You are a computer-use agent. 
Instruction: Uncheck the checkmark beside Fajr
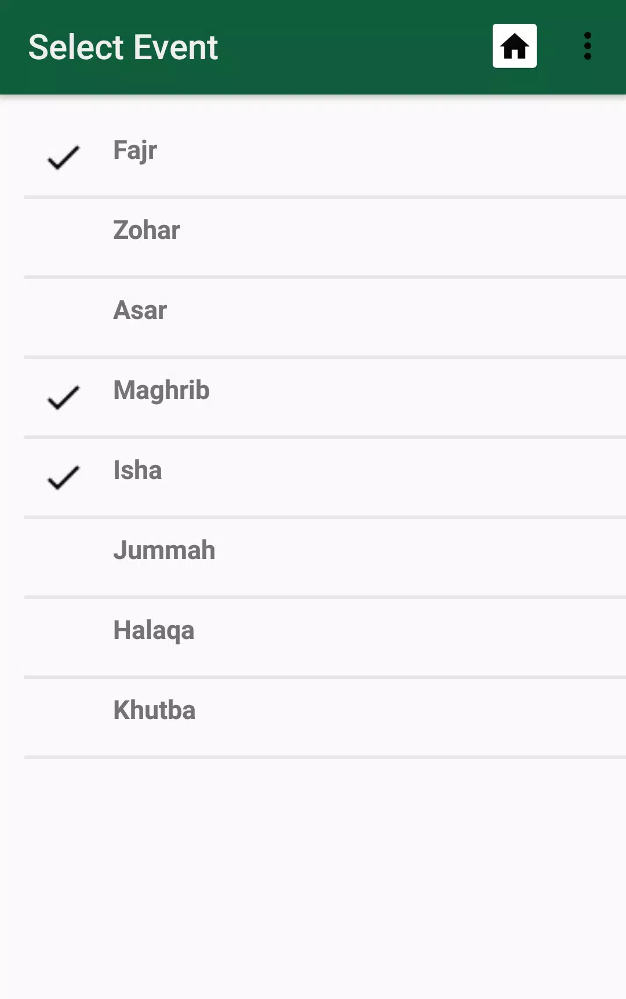click(63, 157)
